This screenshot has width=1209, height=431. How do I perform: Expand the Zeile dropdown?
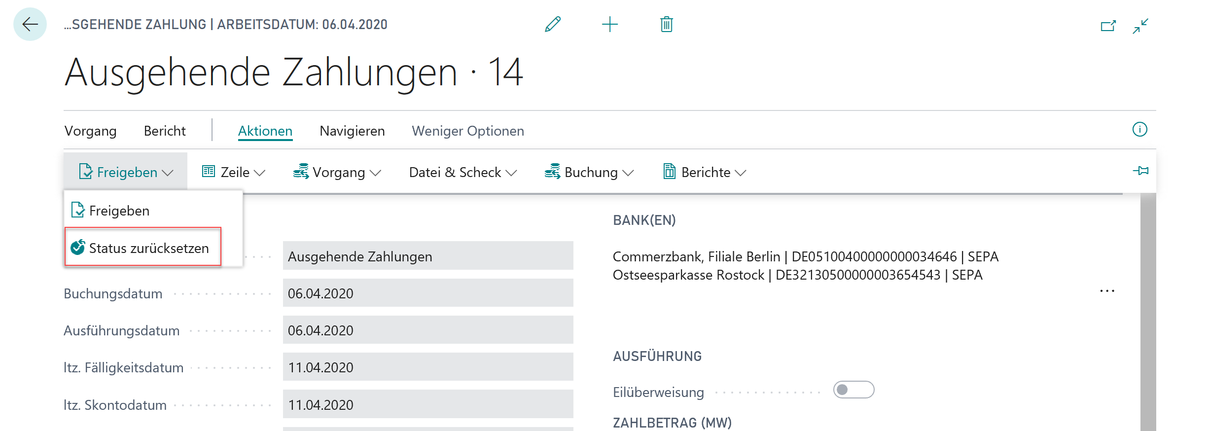pyautogui.click(x=234, y=172)
